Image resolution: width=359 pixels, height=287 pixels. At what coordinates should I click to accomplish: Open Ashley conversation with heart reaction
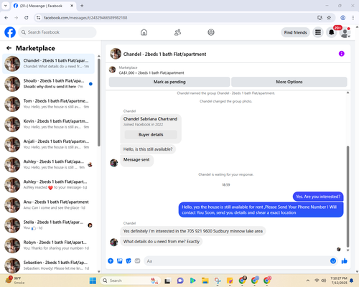(x=48, y=184)
